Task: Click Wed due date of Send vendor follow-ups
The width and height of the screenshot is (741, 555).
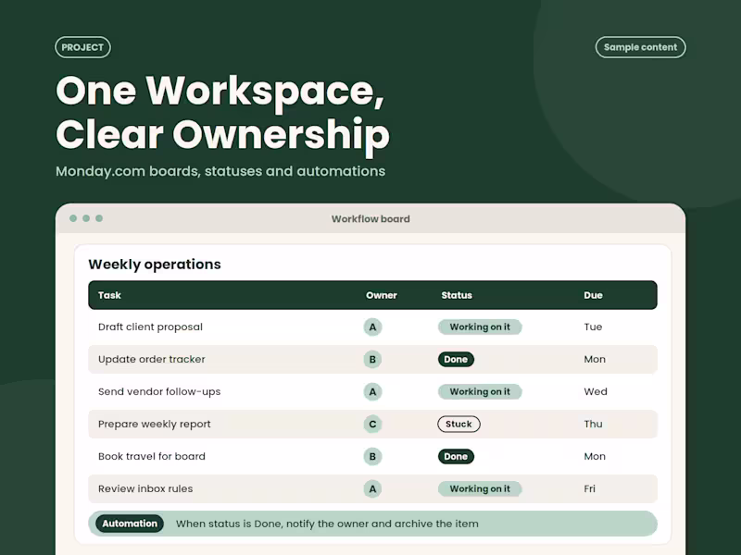Action: pos(596,391)
